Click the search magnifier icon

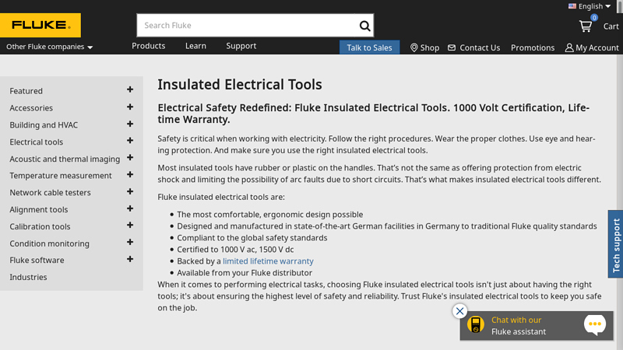click(364, 26)
